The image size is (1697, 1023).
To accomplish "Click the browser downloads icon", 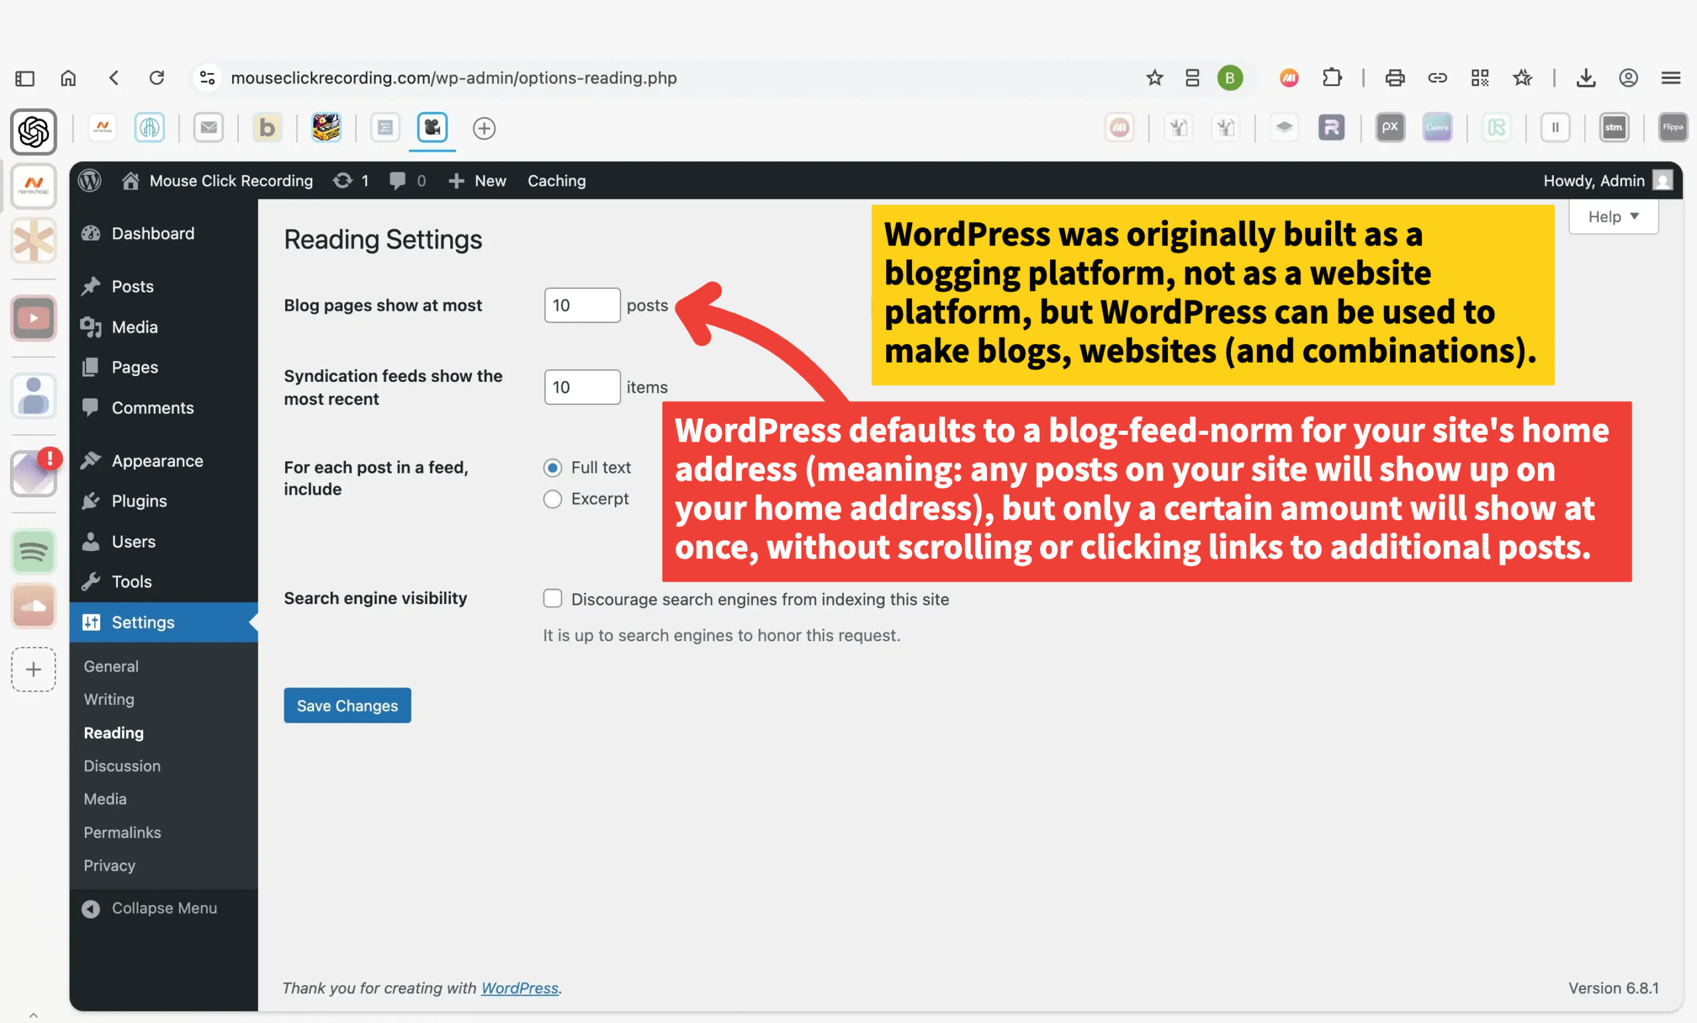I will pyautogui.click(x=1586, y=78).
